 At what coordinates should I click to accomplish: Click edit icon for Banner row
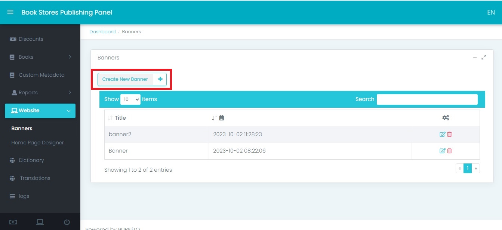(442, 151)
